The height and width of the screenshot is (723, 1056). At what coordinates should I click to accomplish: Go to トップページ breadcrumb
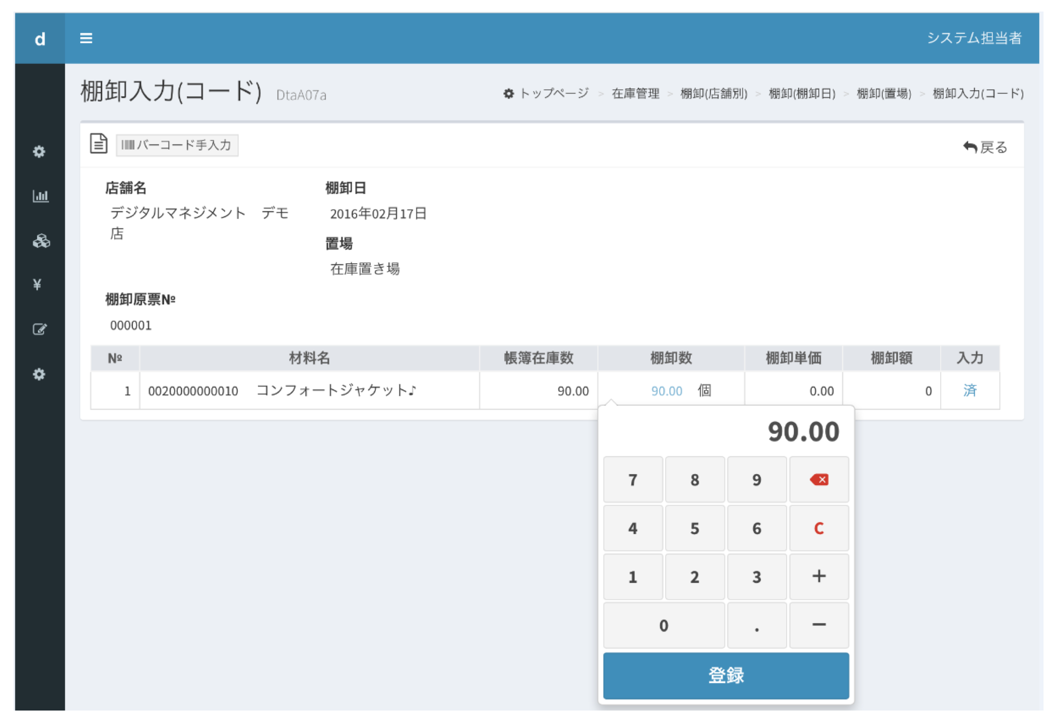coord(546,93)
